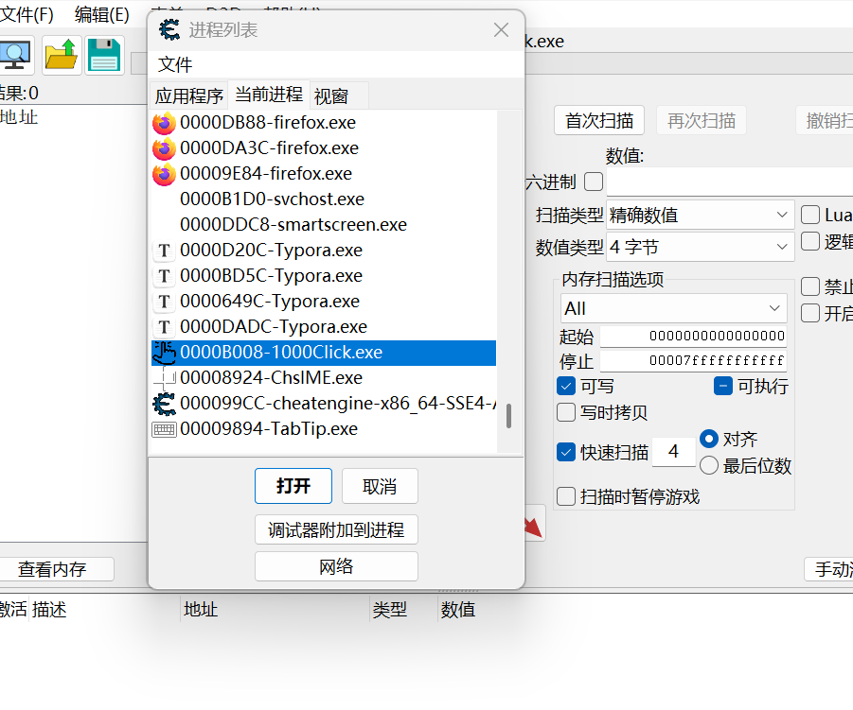Click the floppy disk save icon
Screen dimensions: 853x710
[104, 56]
